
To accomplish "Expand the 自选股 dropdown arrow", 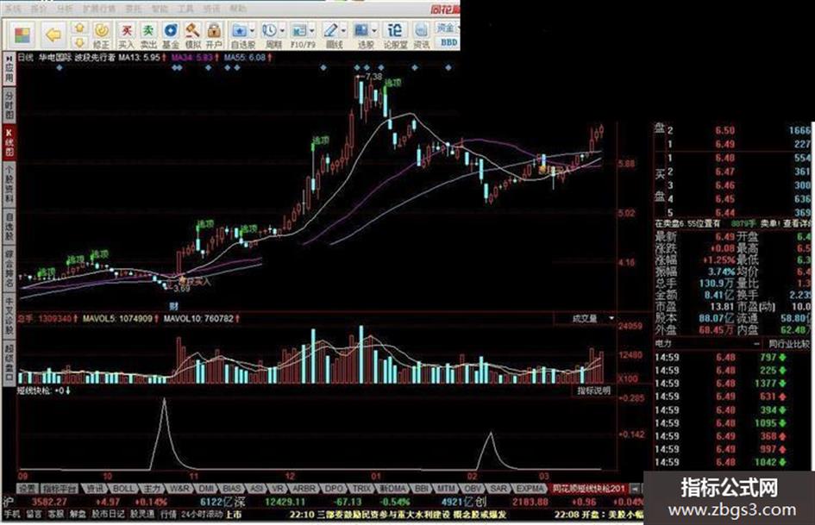I will 253,31.
